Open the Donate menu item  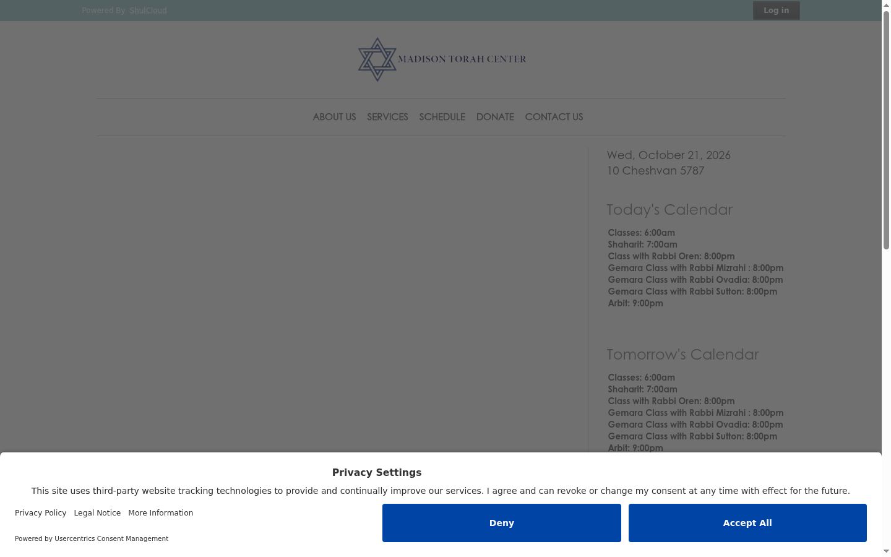click(495, 117)
